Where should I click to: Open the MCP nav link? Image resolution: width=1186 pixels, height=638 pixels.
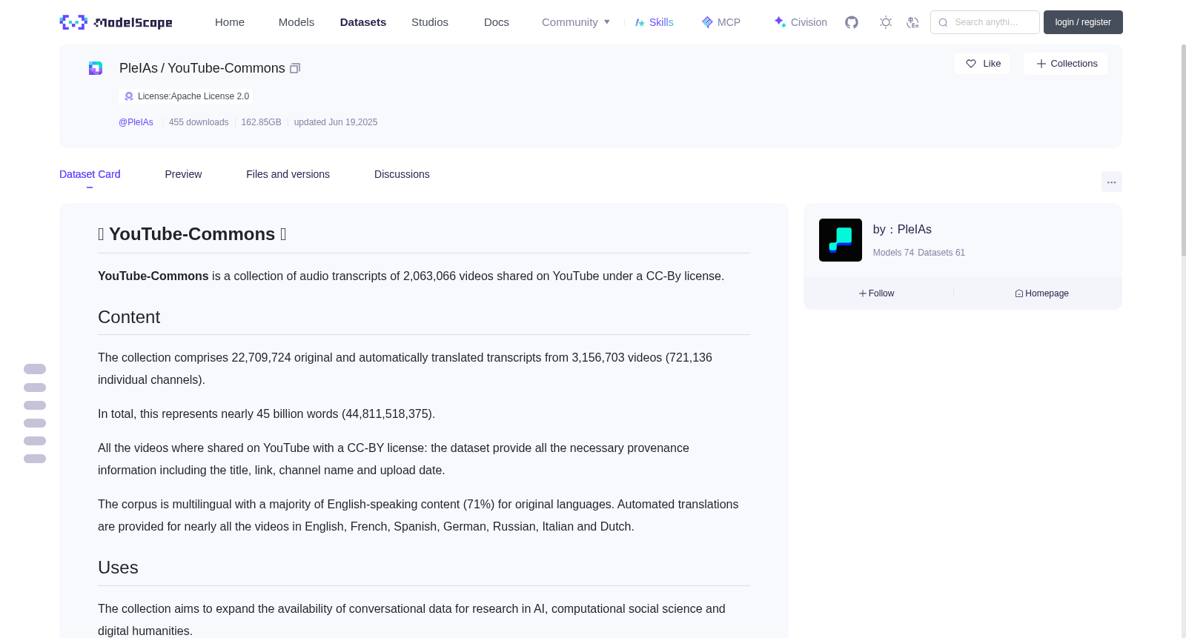pos(720,22)
